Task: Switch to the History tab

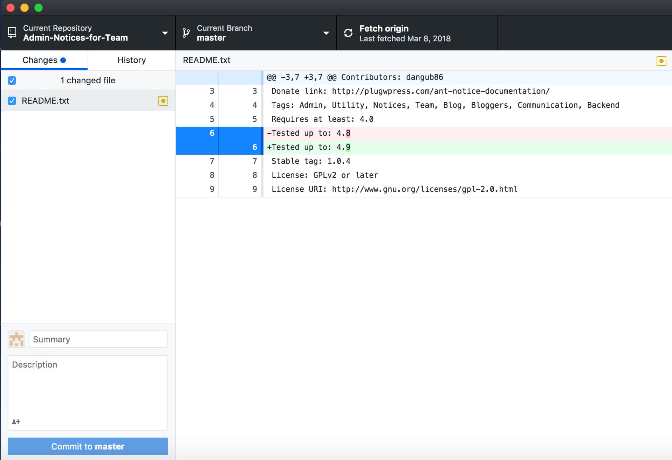Action: tap(131, 60)
